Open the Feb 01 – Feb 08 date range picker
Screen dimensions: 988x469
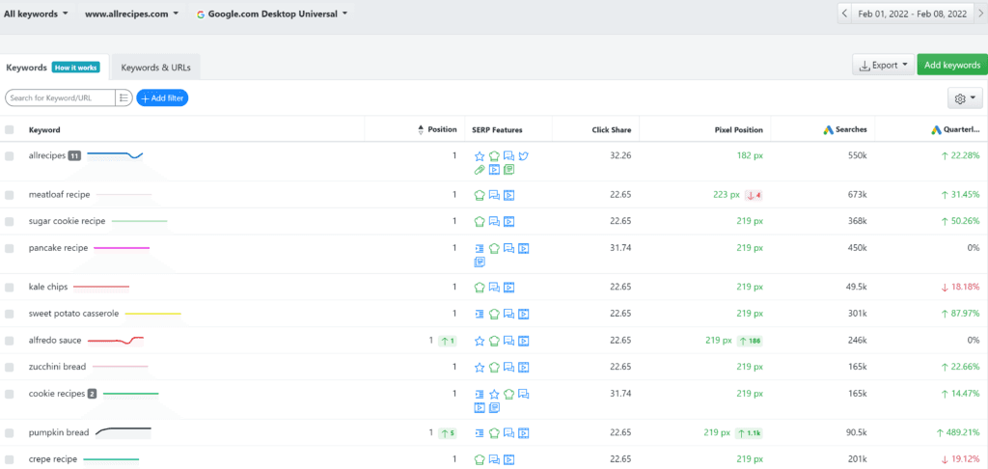914,14
